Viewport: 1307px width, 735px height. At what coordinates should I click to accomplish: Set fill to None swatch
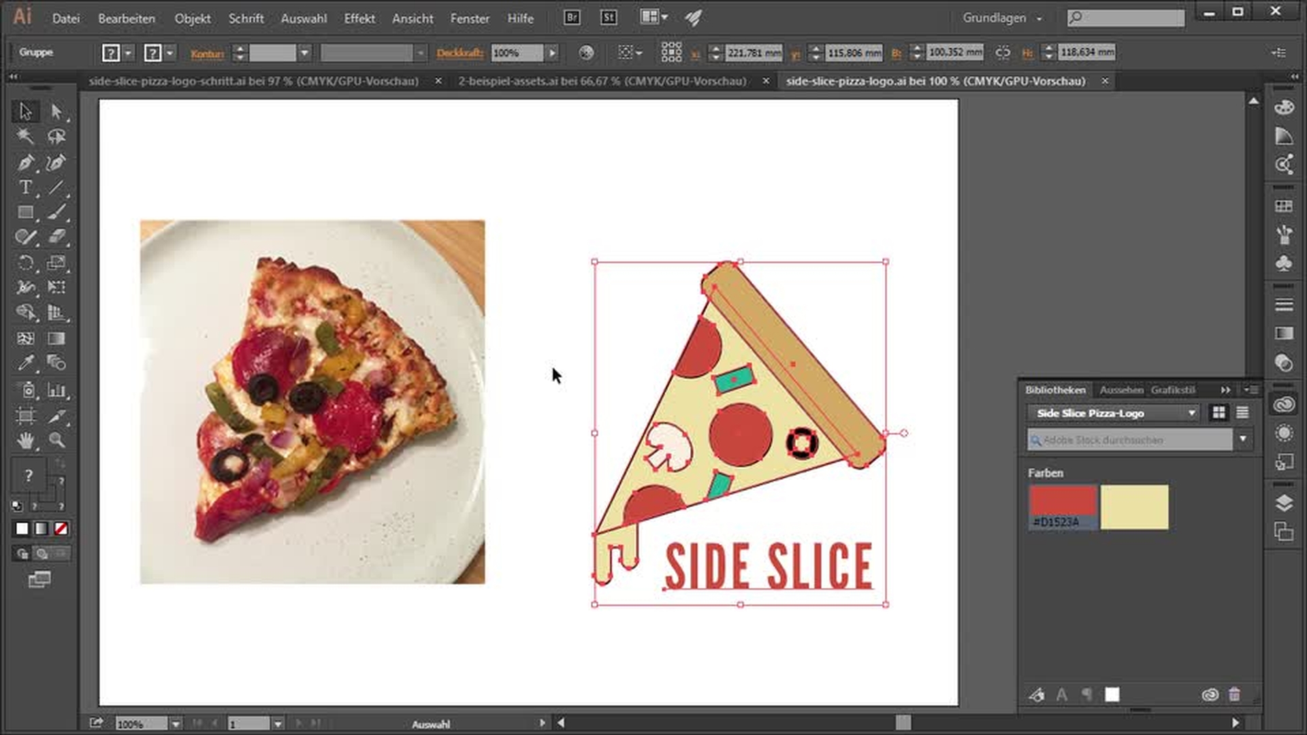(61, 529)
